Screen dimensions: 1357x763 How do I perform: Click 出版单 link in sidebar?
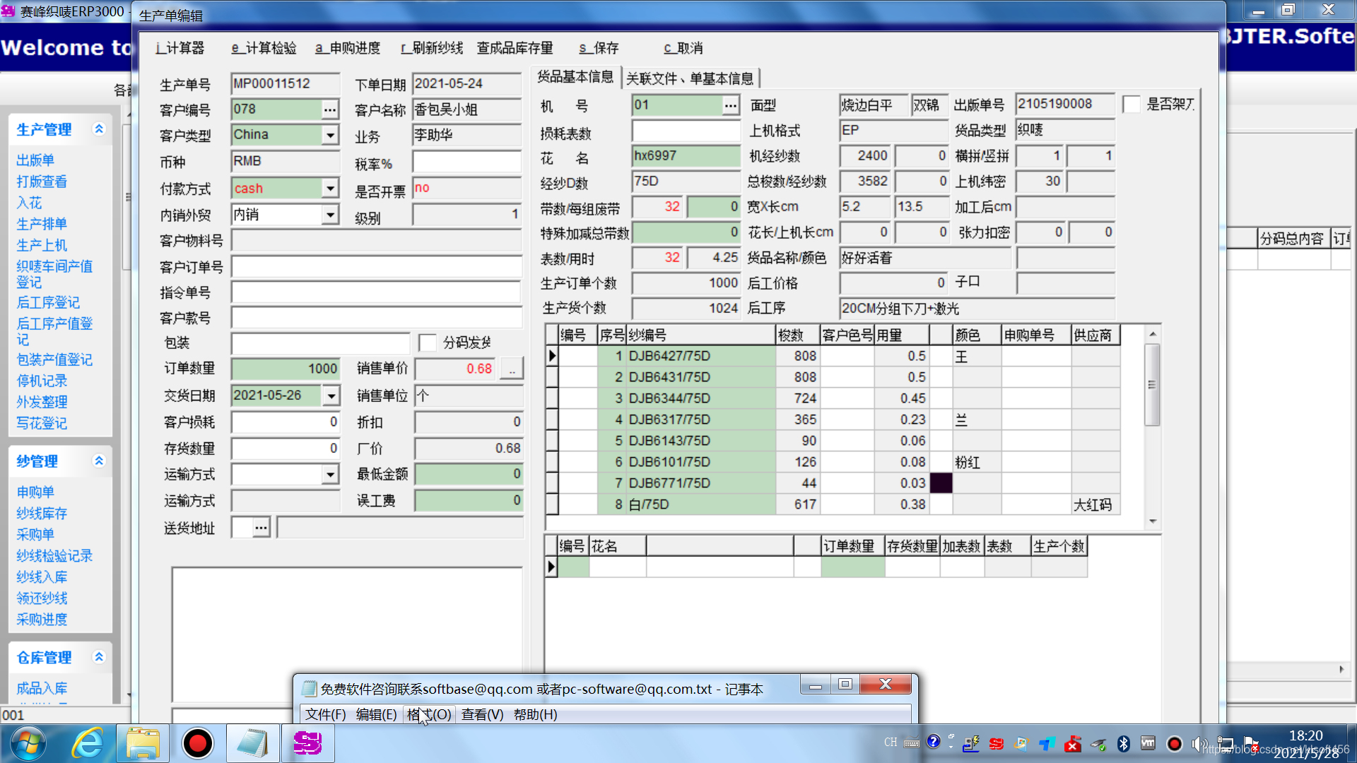tap(35, 160)
